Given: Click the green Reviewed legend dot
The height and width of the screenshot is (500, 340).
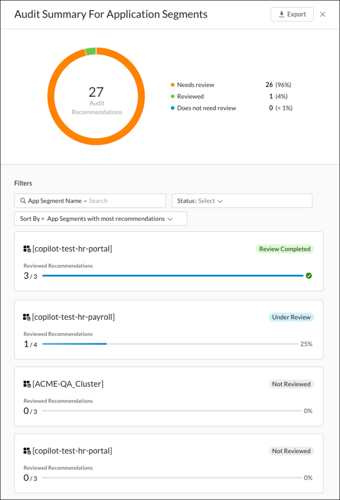Looking at the screenshot, I should (173, 96).
